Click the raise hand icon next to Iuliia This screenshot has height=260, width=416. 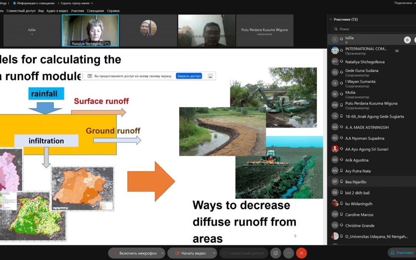pyautogui.click(x=407, y=40)
